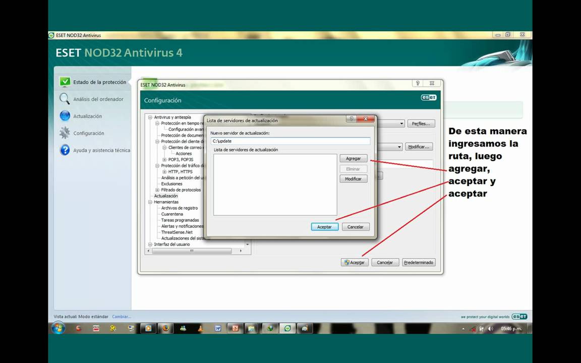Click Cancelar in the server list dialog
Viewport: 581px width, 363px height.
[356, 227]
